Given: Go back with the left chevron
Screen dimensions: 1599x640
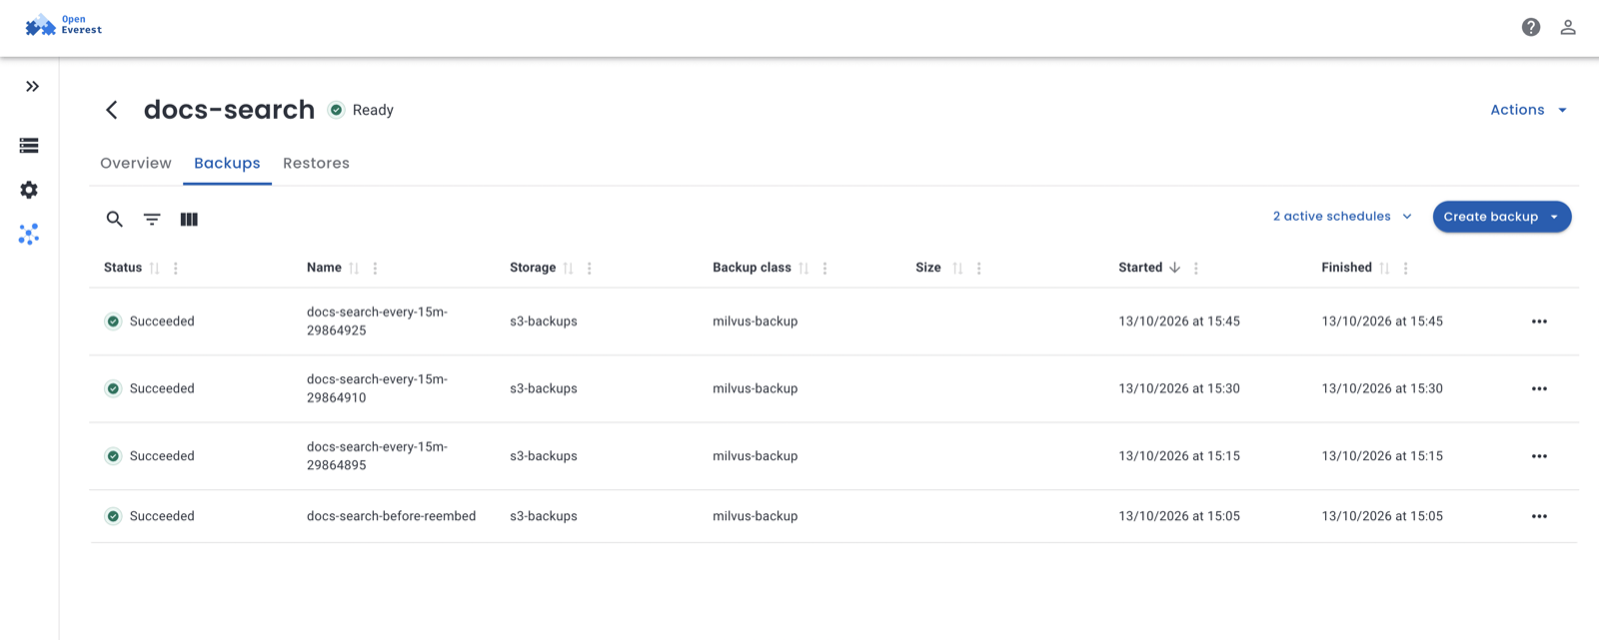Looking at the screenshot, I should point(112,110).
